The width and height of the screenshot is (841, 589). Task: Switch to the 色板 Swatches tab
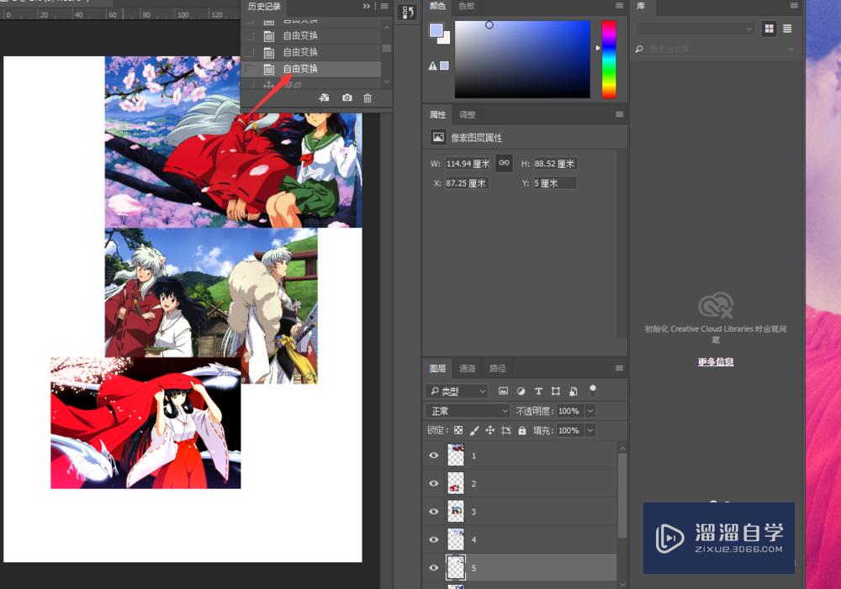pos(467,6)
